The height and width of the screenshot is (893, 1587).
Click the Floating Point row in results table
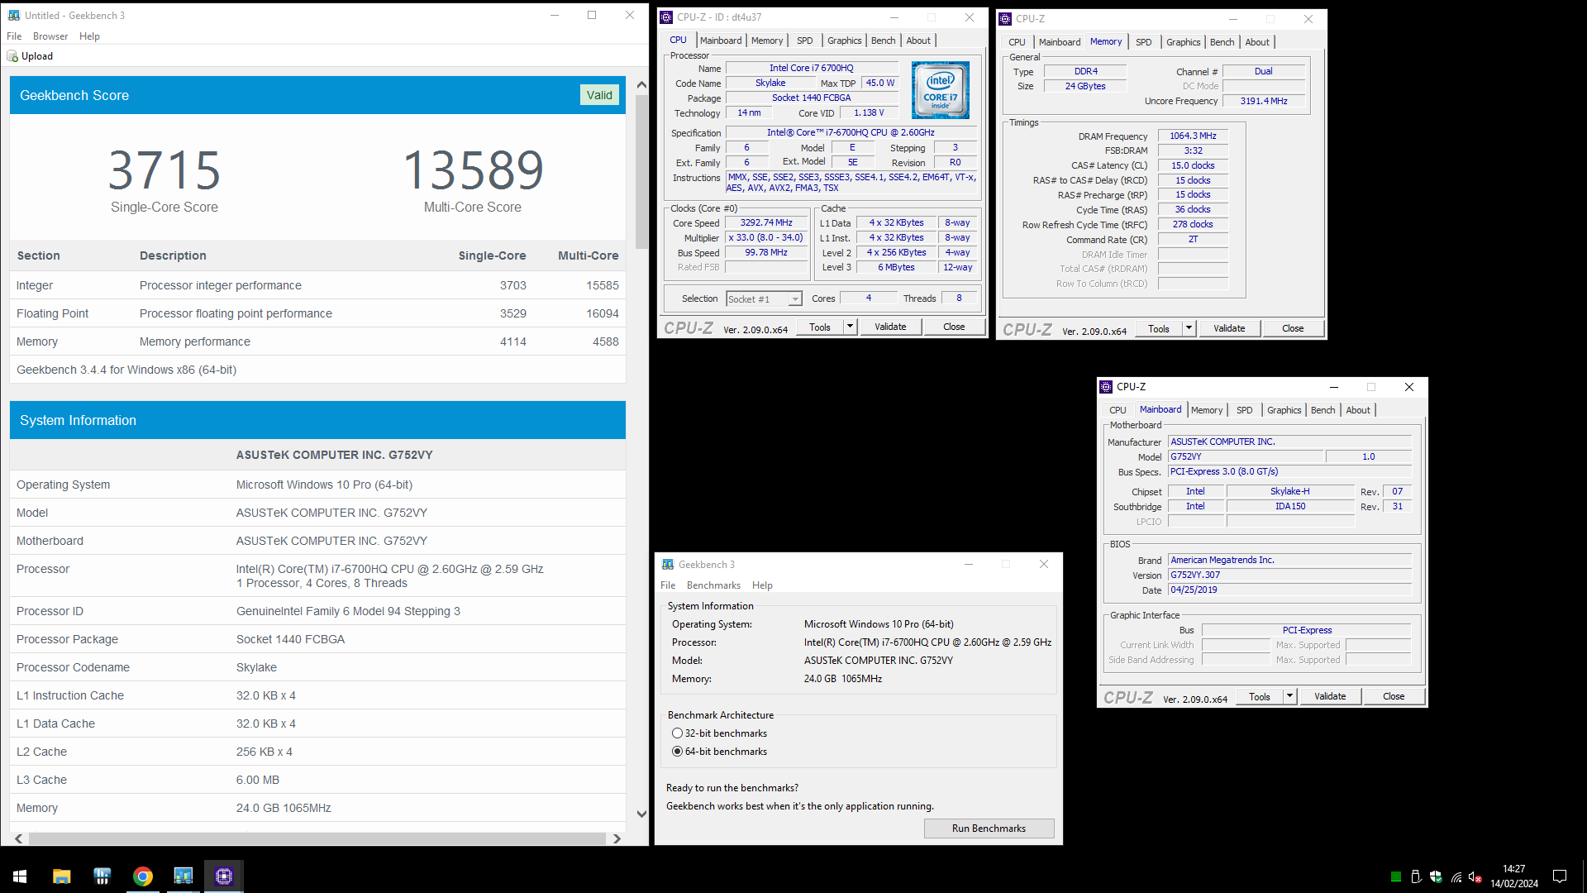pyautogui.click(x=317, y=313)
